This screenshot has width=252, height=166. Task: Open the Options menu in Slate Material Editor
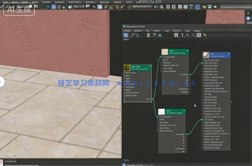click(x=177, y=31)
